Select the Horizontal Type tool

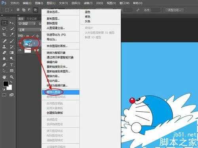(11, 65)
